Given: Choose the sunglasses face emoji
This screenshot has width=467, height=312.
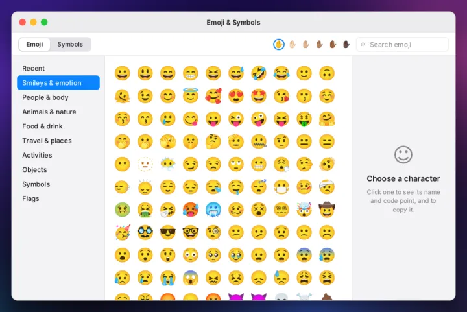Looking at the screenshot, I should click(x=168, y=232).
